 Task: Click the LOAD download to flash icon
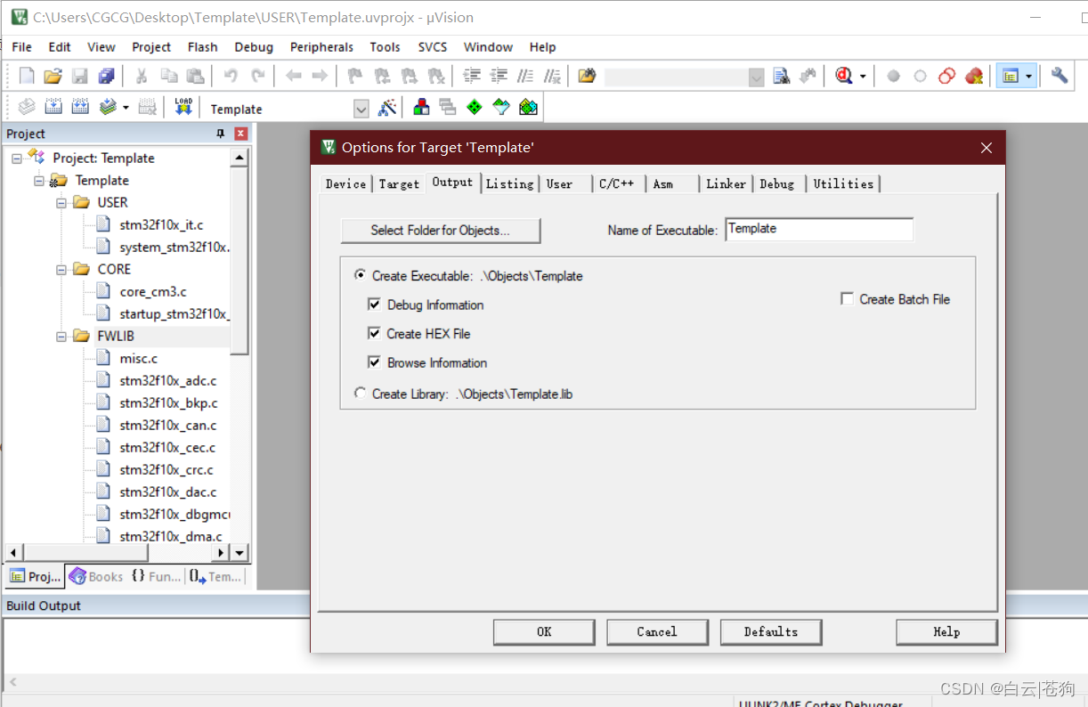183,108
